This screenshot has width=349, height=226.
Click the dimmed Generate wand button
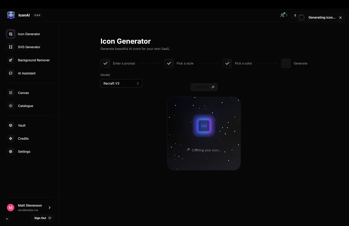point(204,87)
